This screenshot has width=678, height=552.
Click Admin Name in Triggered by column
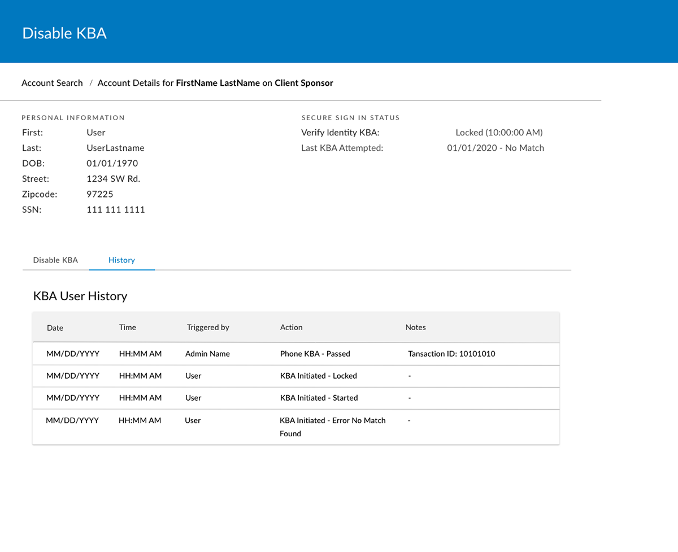tap(207, 354)
